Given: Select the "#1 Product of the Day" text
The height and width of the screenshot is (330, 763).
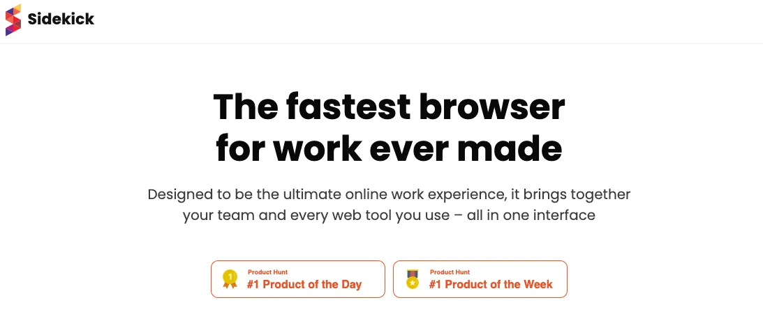Looking at the screenshot, I should (x=304, y=284).
